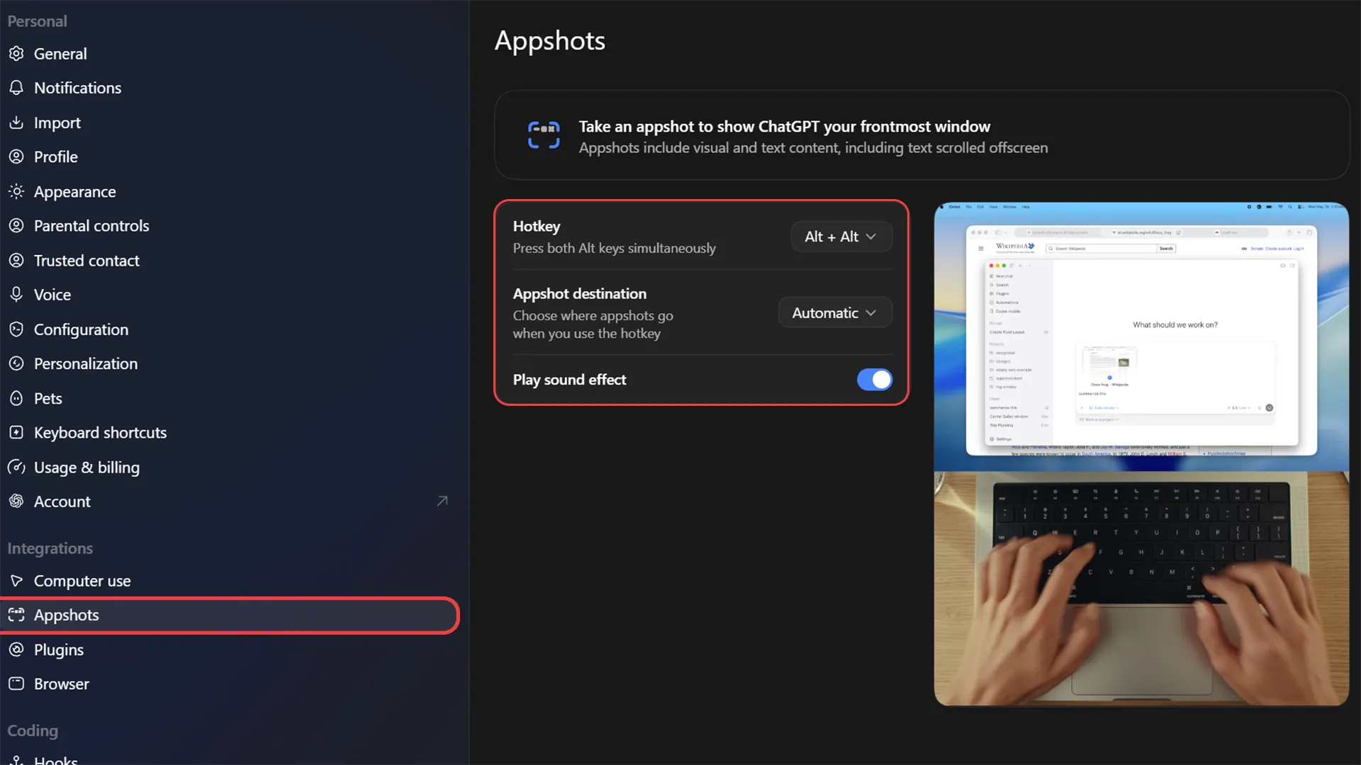
Task: Click 'Appshots include visual and text content' subtitle
Action: pyautogui.click(x=814, y=148)
